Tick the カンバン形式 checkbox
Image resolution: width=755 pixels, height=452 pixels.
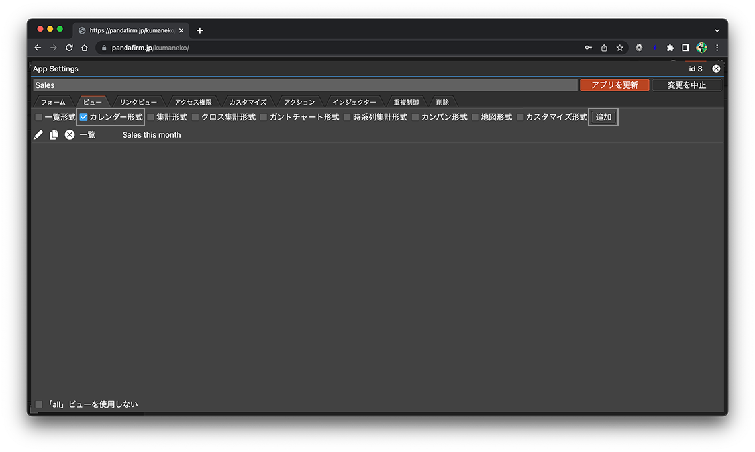tap(415, 117)
